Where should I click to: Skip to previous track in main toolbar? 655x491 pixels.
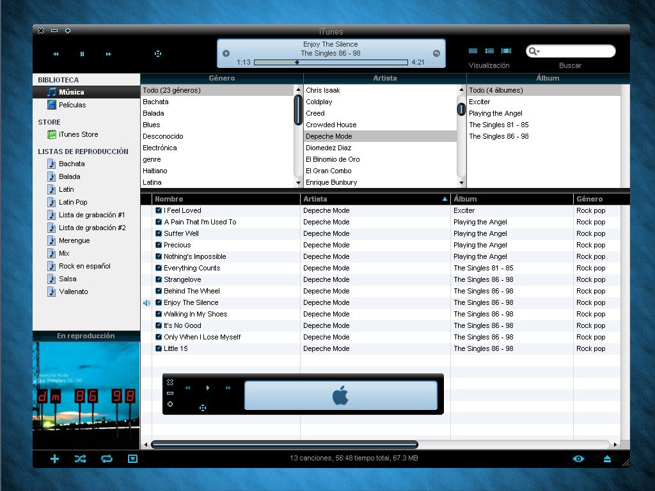click(x=56, y=54)
